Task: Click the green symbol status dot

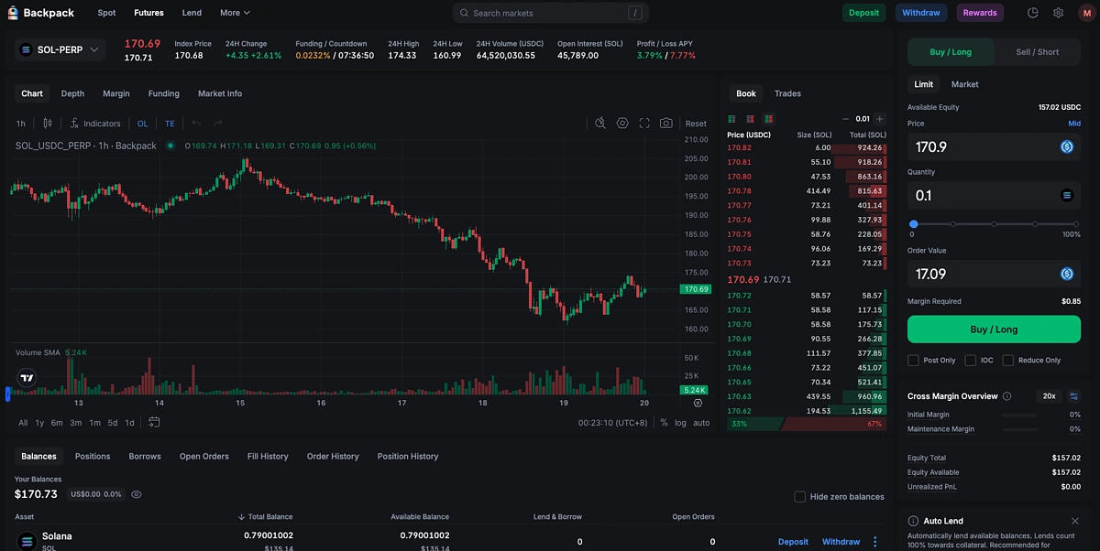Action: [x=170, y=146]
